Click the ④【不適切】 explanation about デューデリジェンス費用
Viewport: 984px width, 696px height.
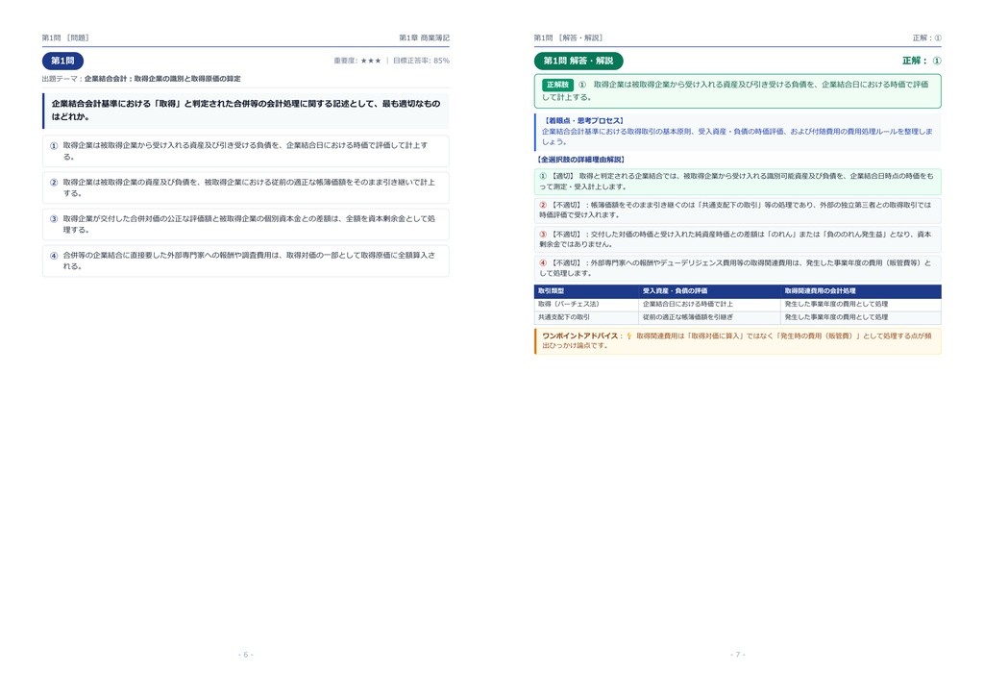pos(737,268)
